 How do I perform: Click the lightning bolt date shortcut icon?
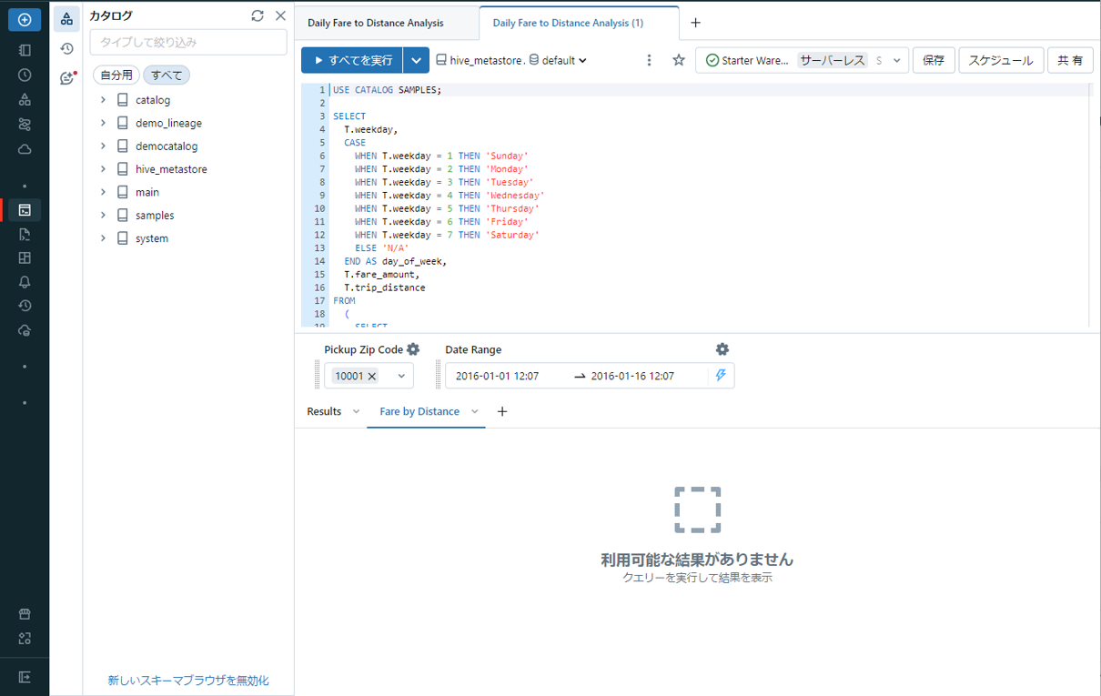pos(721,376)
